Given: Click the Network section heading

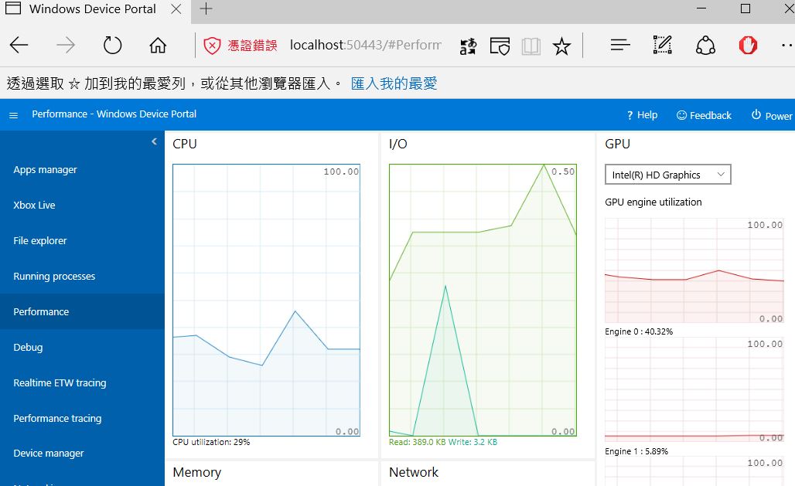Looking at the screenshot, I should point(414,472).
